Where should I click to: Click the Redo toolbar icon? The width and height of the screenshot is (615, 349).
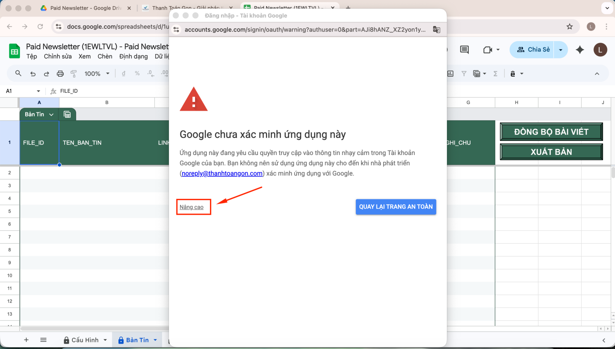click(x=46, y=73)
